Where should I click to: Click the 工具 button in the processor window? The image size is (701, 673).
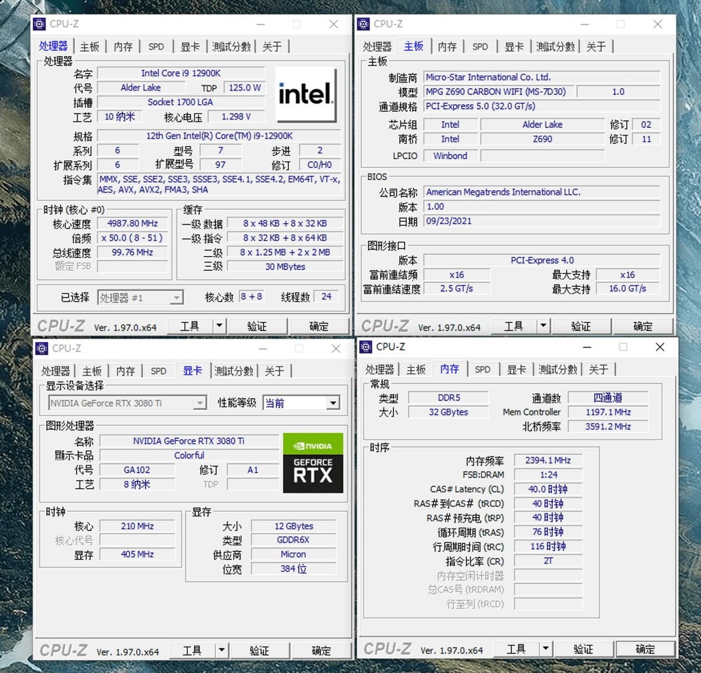(189, 326)
